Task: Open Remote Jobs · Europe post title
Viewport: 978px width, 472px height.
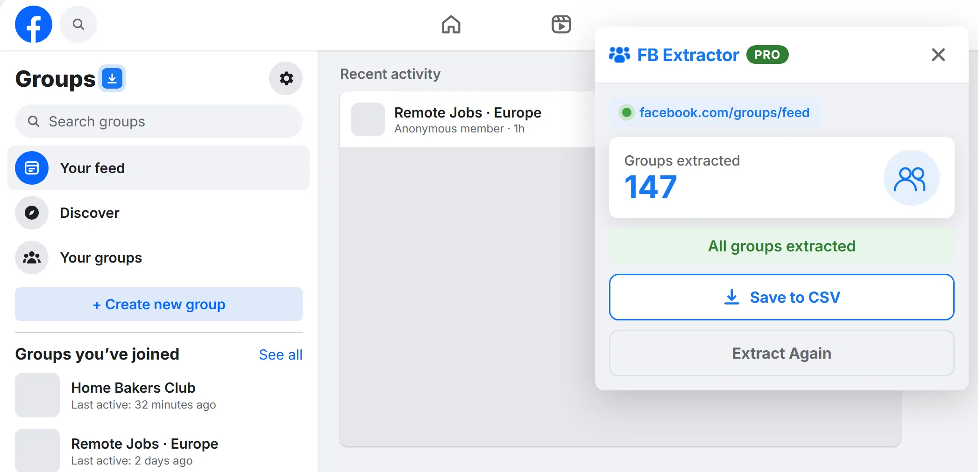Action: pyautogui.click(x=468, y=112)
